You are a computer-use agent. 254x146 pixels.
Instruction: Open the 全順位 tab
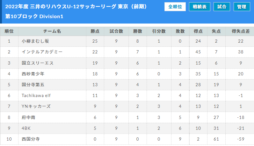(175, 7)
